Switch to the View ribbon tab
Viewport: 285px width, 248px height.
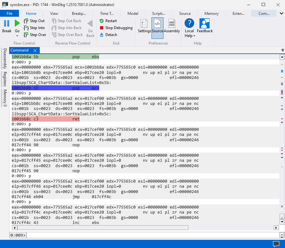coord(54,14)
